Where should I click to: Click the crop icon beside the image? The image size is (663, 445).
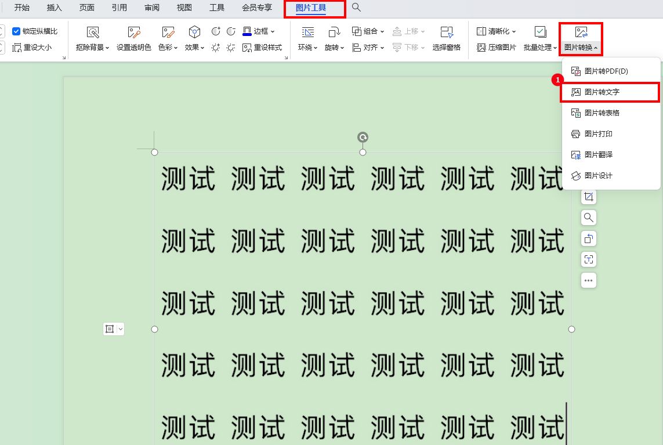(x=589, y=197)
